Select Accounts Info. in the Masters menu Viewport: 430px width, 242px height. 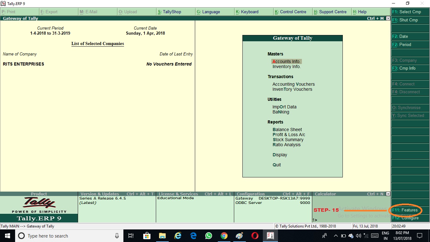(286, 61)
